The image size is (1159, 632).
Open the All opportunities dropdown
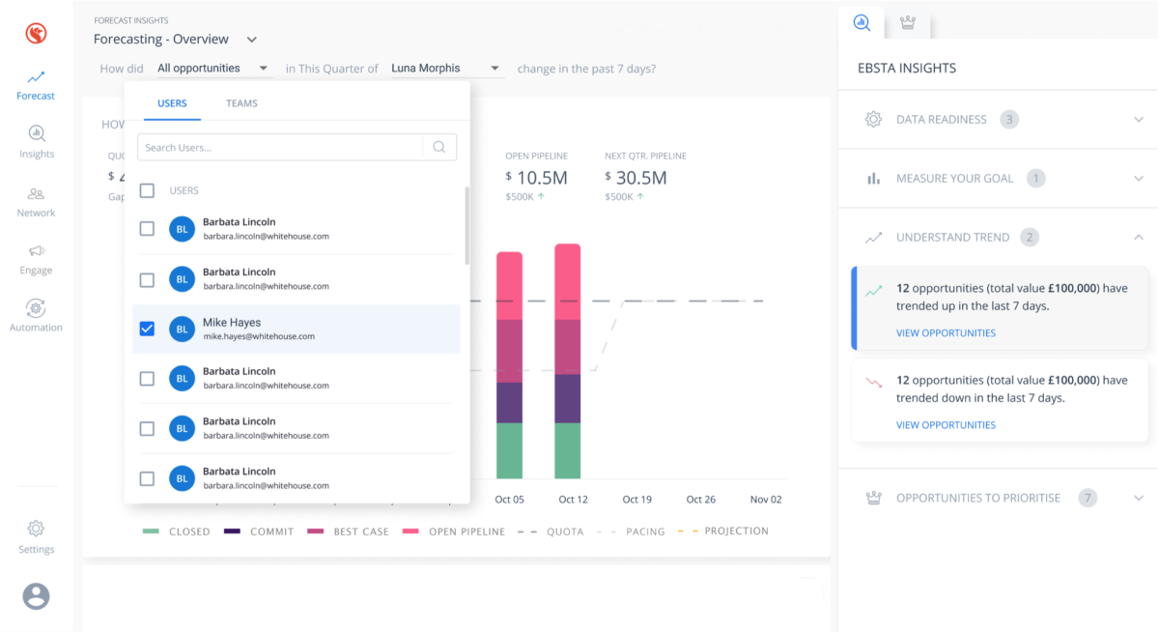212,69
